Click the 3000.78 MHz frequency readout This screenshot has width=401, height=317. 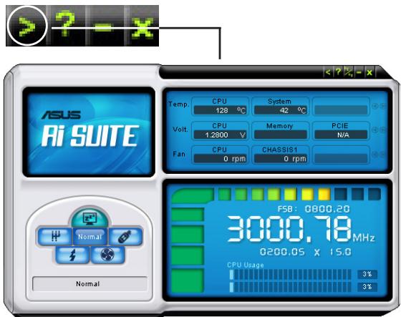point(301,229)
